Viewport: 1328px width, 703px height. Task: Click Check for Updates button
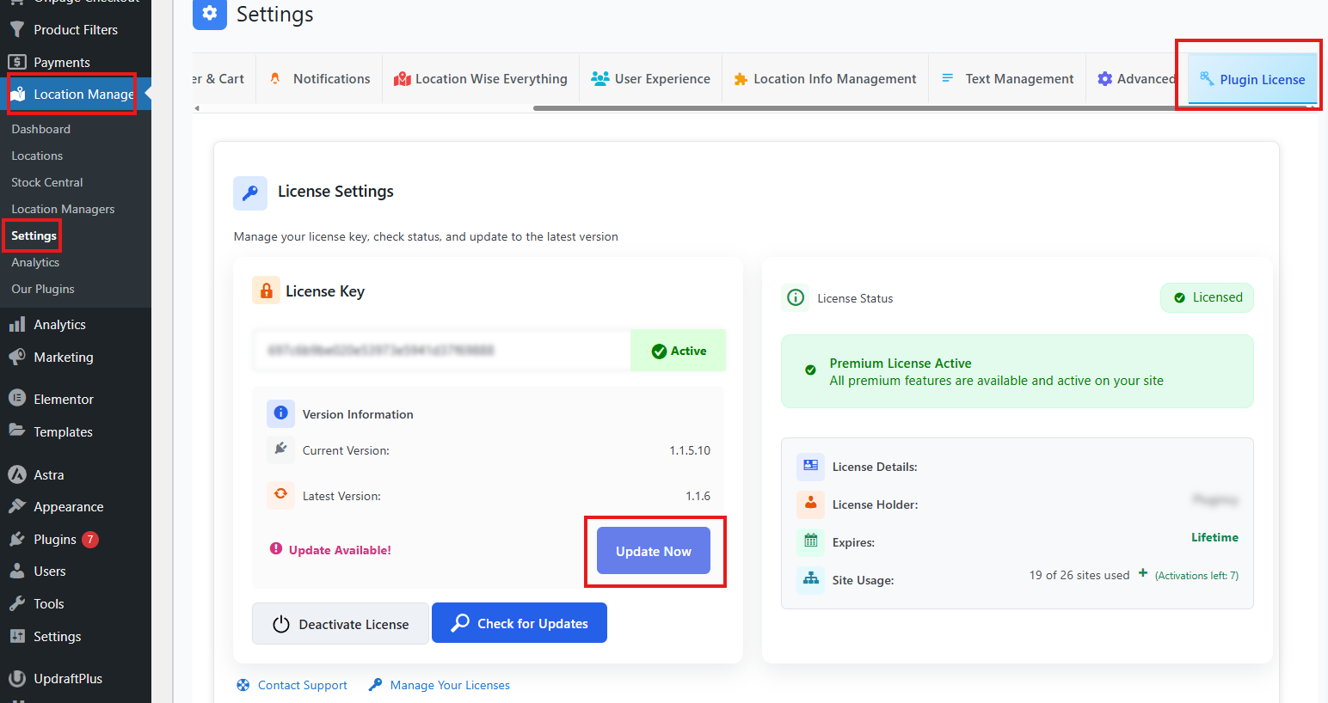(520, 623)
